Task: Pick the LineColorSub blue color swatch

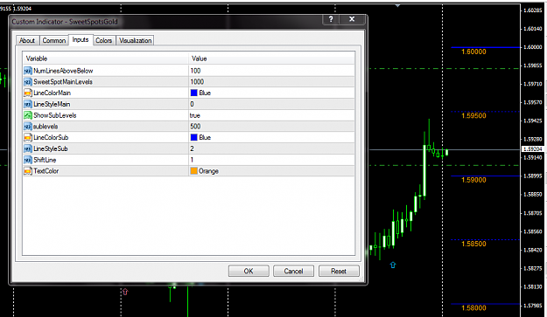Action: click(194, 137)
